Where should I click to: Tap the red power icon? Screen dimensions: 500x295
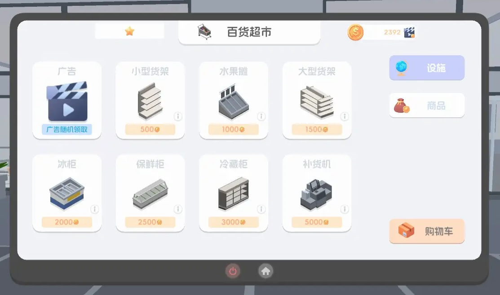pyautogui.click(x=233, y=271)
